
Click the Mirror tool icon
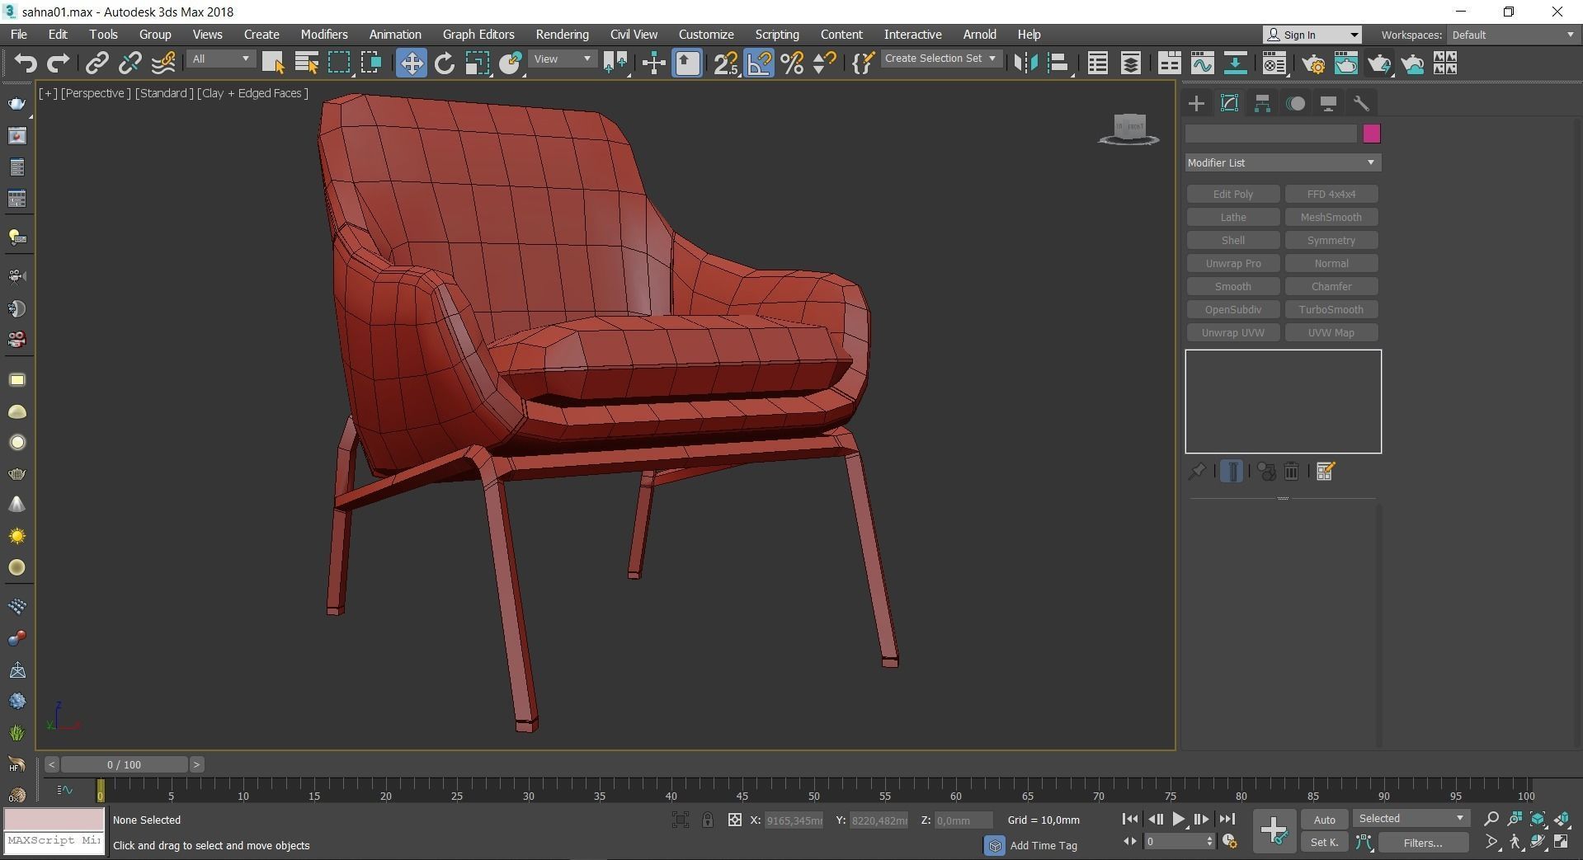point(1025,63)
